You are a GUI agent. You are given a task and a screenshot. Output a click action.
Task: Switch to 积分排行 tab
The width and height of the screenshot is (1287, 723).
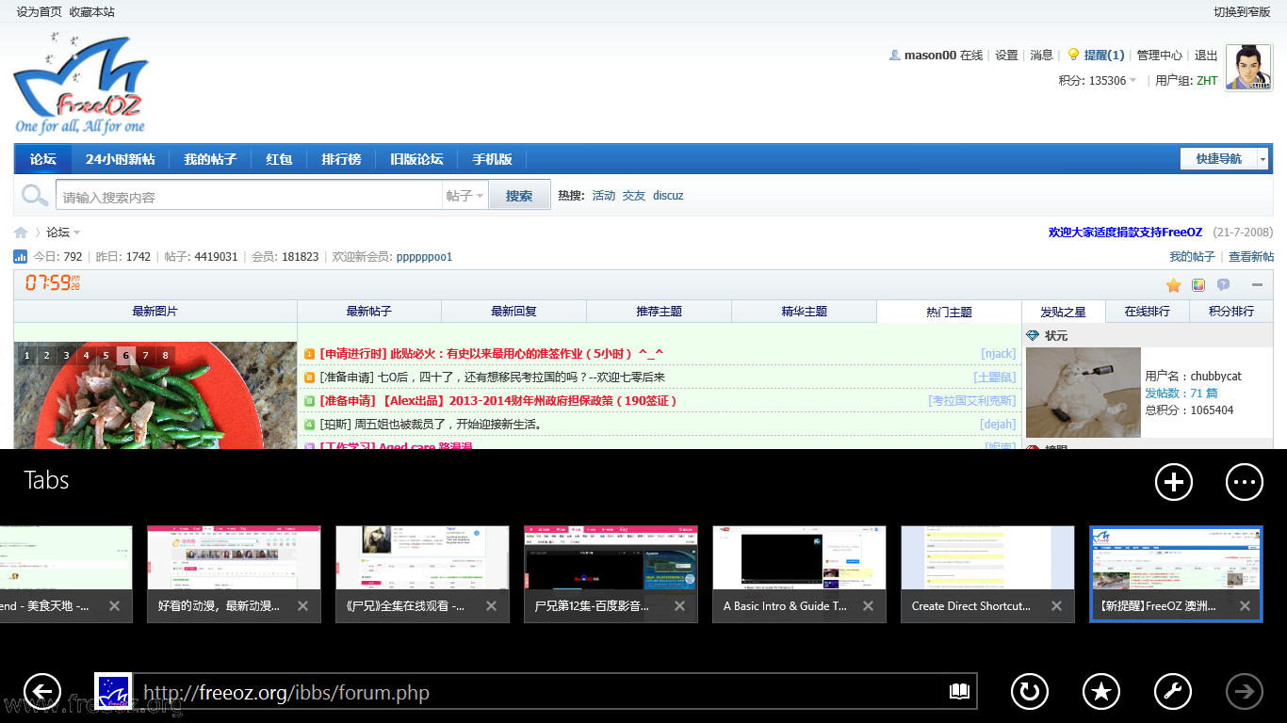coord(1231,312)
